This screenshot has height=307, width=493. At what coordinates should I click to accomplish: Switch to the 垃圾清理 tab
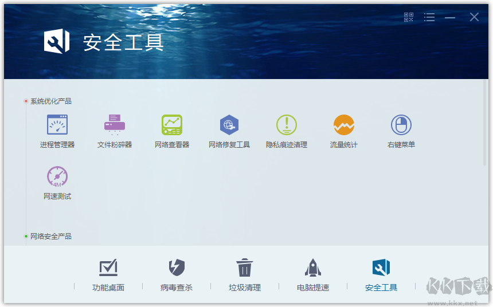[245, 275]
